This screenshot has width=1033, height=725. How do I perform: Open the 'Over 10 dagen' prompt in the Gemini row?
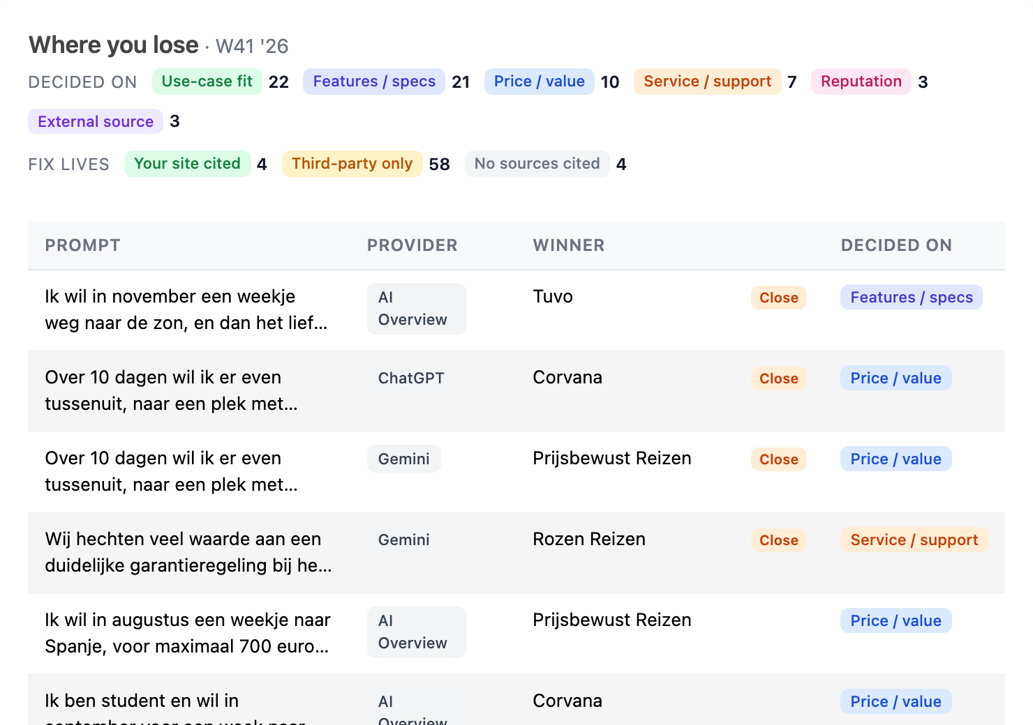click(x=171, y=471)
